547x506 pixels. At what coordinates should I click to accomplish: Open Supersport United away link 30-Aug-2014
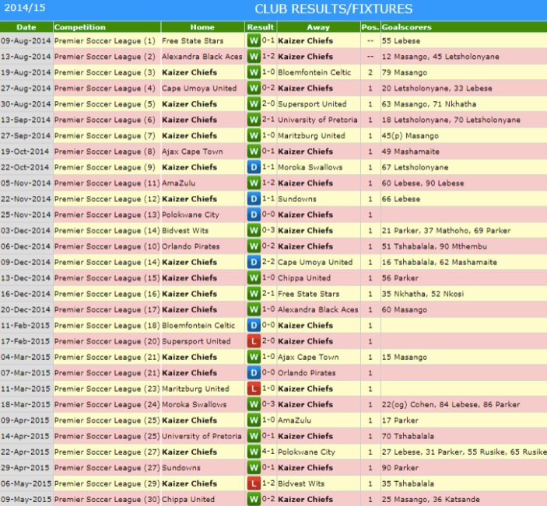[x=312, y=104]
